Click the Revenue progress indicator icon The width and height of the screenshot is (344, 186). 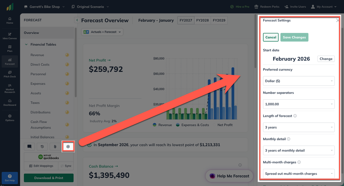coord(67,55)
